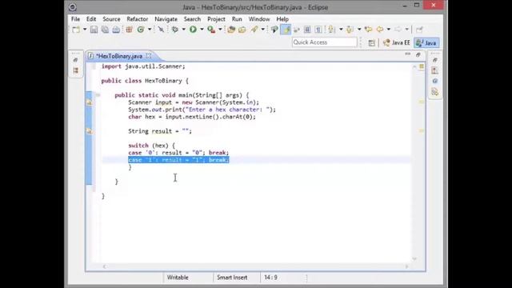Open the File menu
Screen dimensions: 512x288
click(75, 19)
